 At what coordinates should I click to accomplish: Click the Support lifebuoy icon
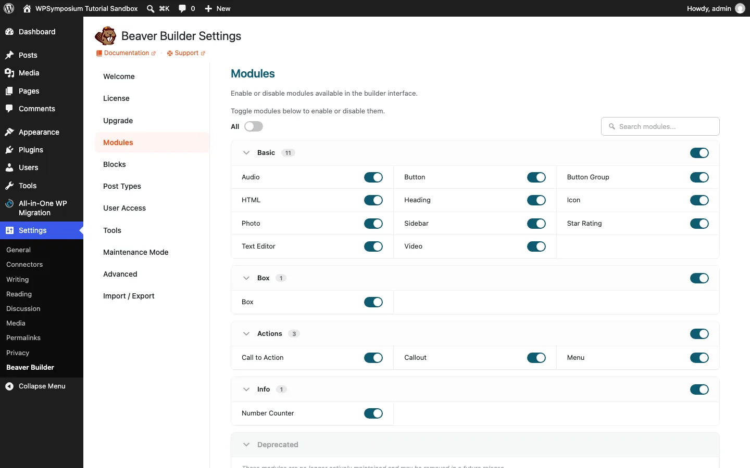pyautogui.click(x=170, y=53)
